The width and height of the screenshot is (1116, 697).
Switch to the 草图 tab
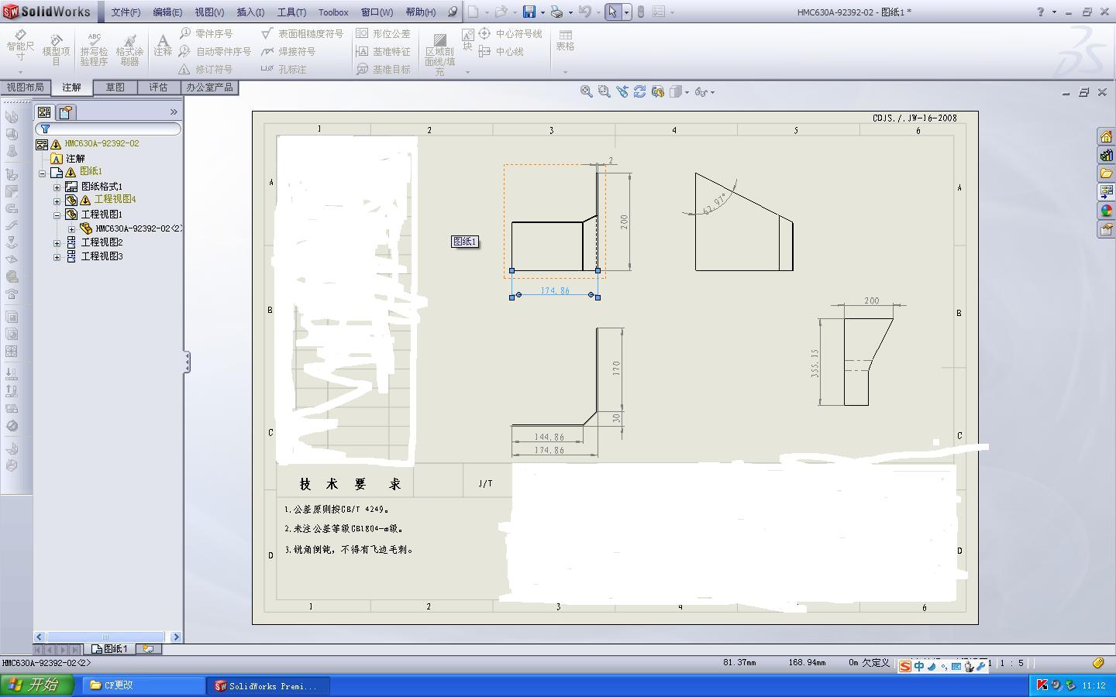point(115,88)
